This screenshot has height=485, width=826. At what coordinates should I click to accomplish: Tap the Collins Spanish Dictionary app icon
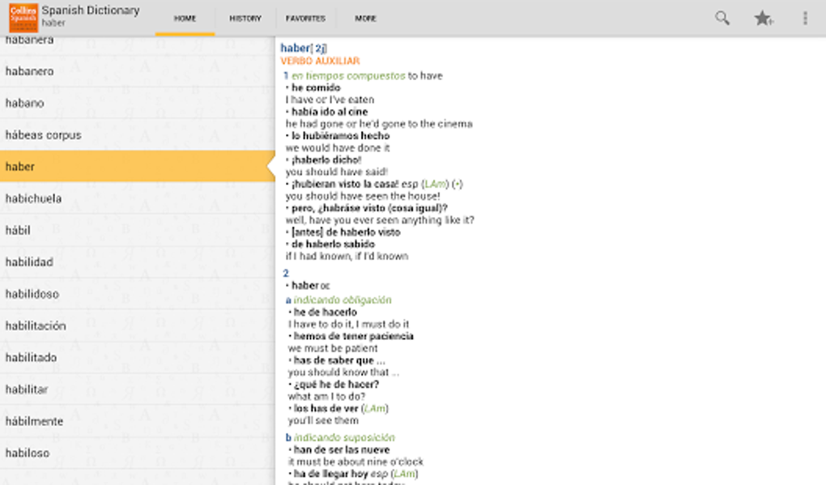pyautogui.click(x=23, y=18)
